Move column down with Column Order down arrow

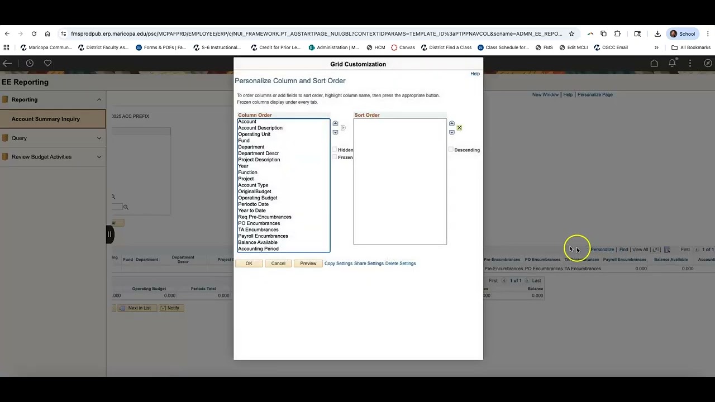pyautogui.click(x=335, y=132)
